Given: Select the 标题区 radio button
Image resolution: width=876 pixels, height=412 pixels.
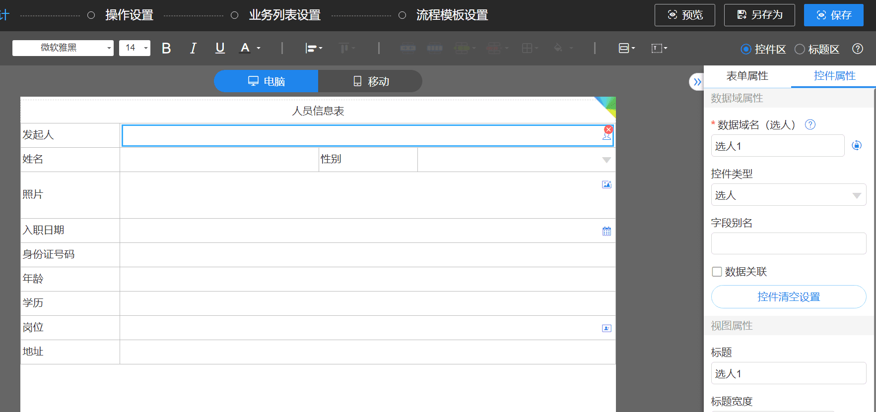Looking at the screenshot, I should tap(800, 49).
